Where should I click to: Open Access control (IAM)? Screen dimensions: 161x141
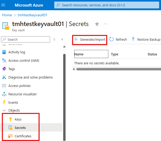pos(24,61)
